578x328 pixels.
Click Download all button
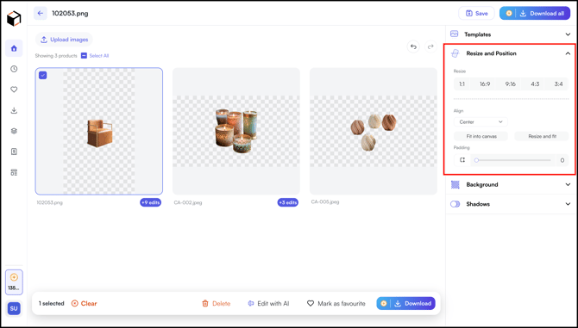tap(535, 13)
